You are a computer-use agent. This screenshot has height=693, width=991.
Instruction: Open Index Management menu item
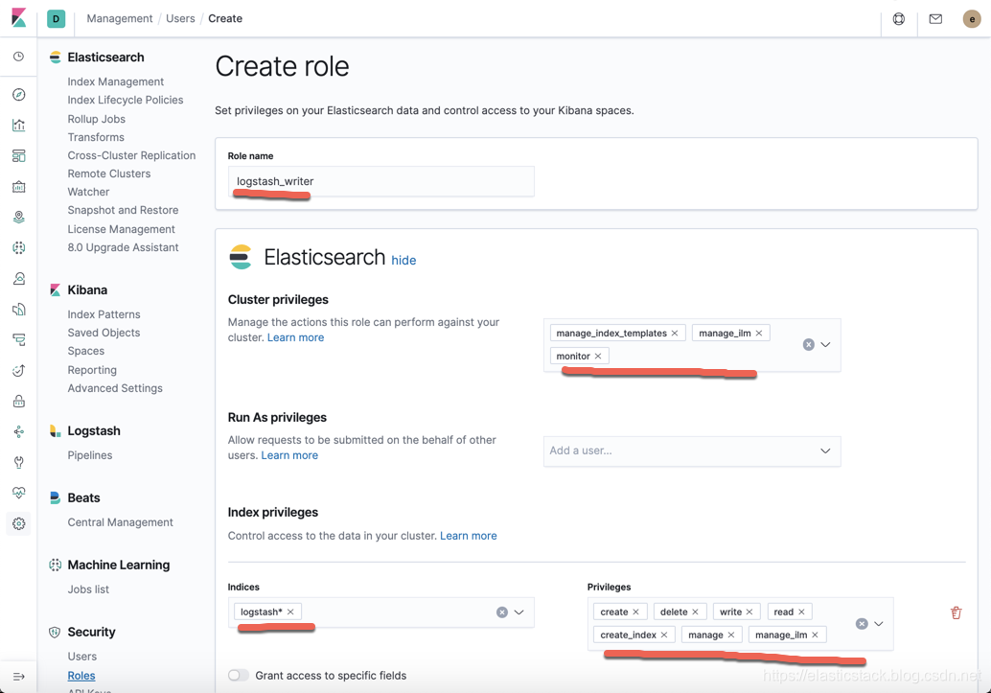(116, 81)
